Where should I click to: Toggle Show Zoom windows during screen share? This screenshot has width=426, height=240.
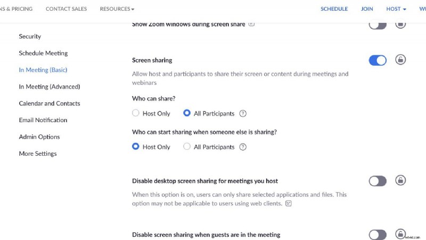(x=378, y=25)
